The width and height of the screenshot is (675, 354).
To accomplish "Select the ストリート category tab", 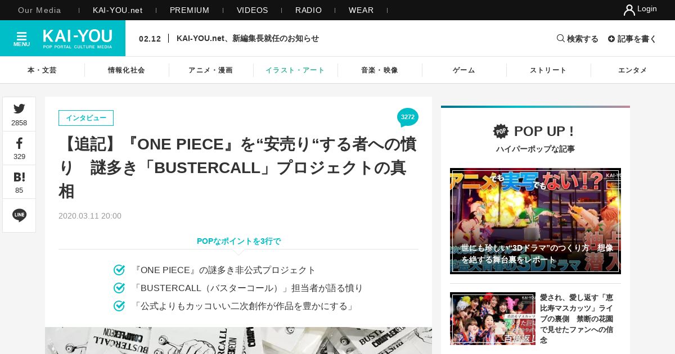I will (x=548, y=70).
